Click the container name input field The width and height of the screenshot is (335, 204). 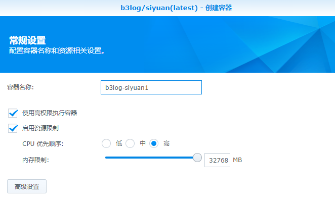pyautogui.click(x=151, y=87)
